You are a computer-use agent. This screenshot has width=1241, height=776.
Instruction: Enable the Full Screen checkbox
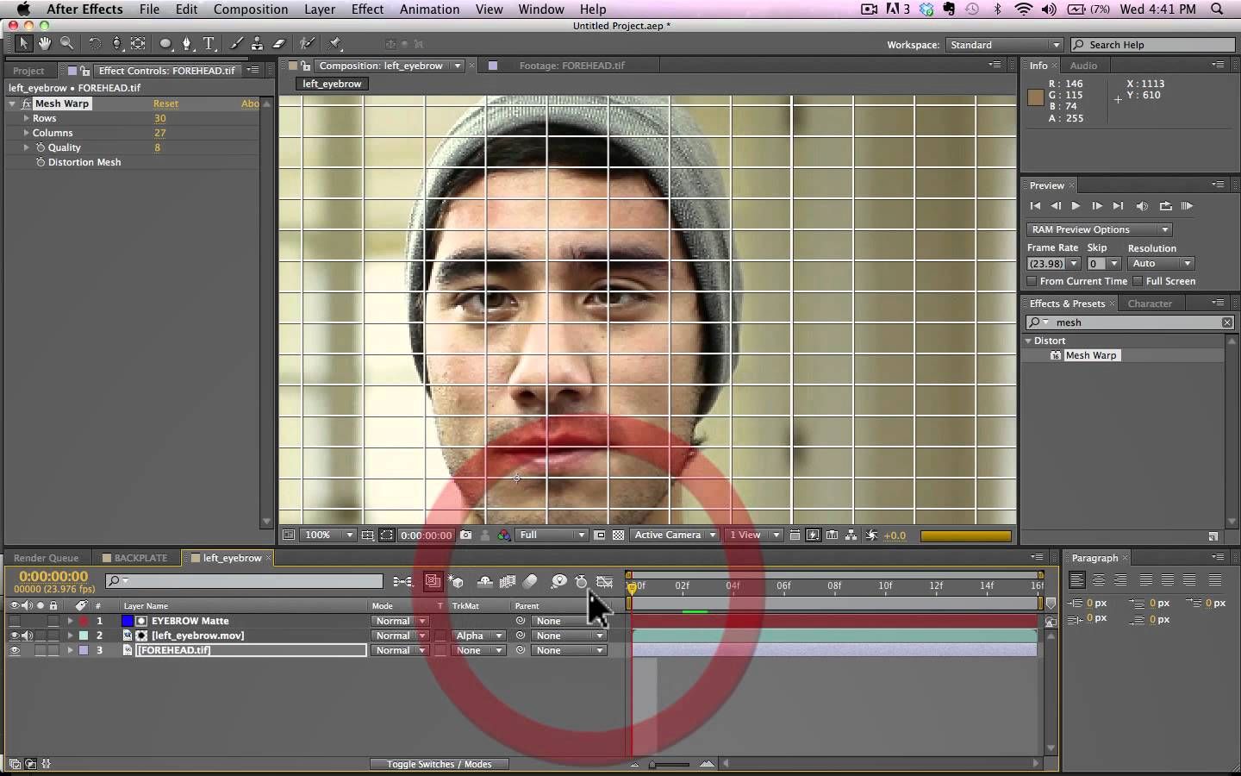coord(1138,281)
